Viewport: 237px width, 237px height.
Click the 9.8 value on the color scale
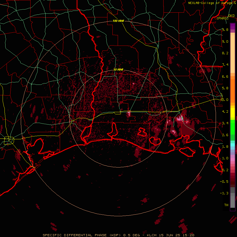[225, 30]
